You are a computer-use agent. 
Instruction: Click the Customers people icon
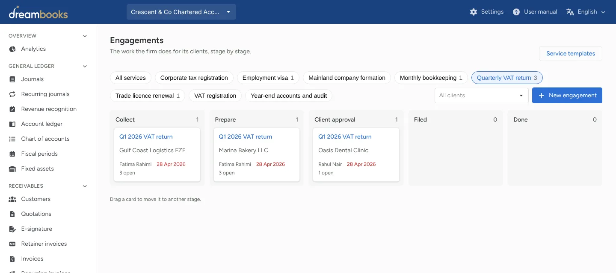12,199
